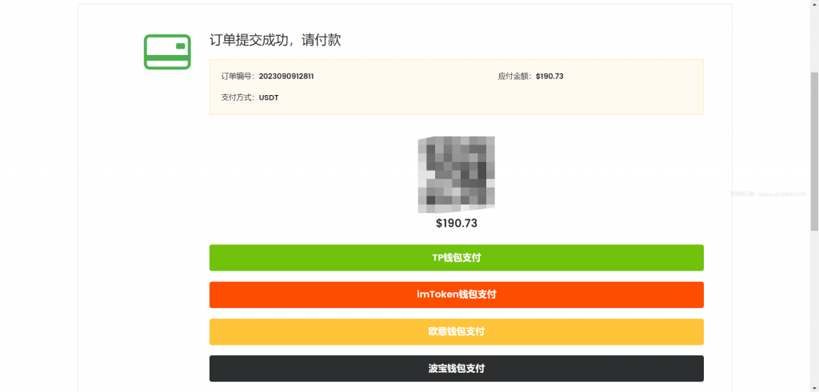This screenshot has width=819, height=392.
Task: Click the green credit card icon
Action: pos(167,52)
